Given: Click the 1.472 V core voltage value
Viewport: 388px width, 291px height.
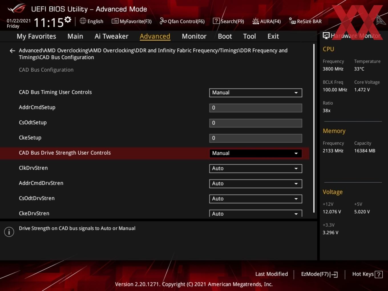Looking at the screenshot, I should (x=362, y=90).
